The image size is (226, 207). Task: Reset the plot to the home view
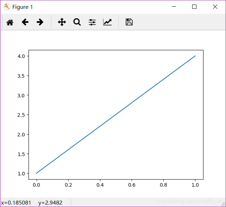click(x=10, y=22)
